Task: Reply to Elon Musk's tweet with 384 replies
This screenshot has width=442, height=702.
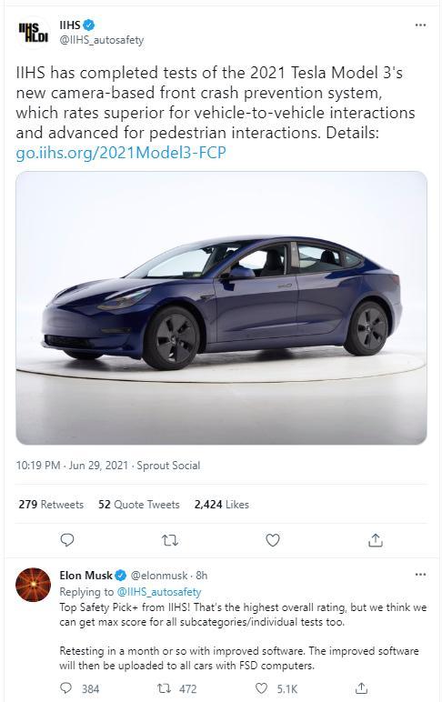Action: pyautogui.click(x=79, y=688)
